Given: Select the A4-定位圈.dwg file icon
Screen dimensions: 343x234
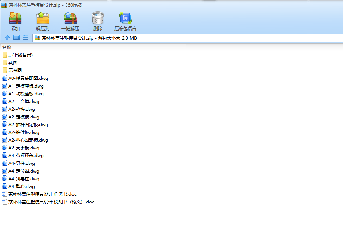Looking at the screenshot, I should coord(5,171).
